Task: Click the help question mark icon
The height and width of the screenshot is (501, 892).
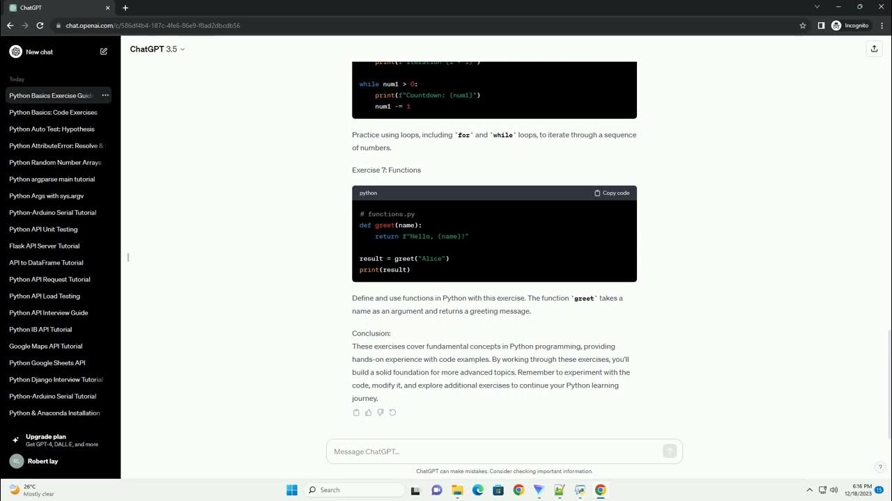Action: pyautogui.click(x=880, y=467)
